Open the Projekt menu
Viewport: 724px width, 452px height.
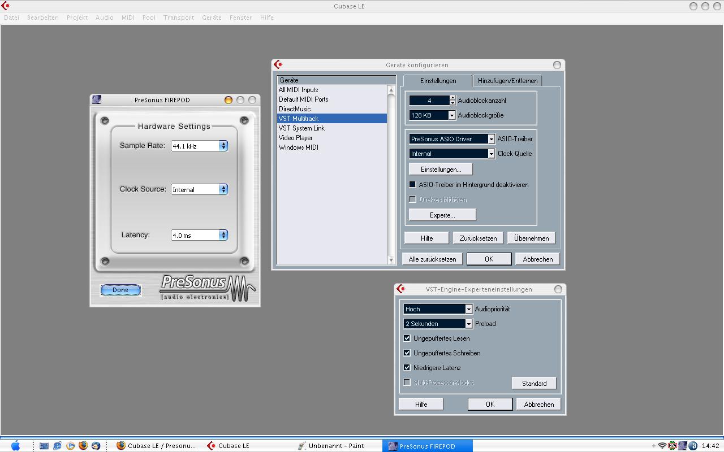click(77, 18)
